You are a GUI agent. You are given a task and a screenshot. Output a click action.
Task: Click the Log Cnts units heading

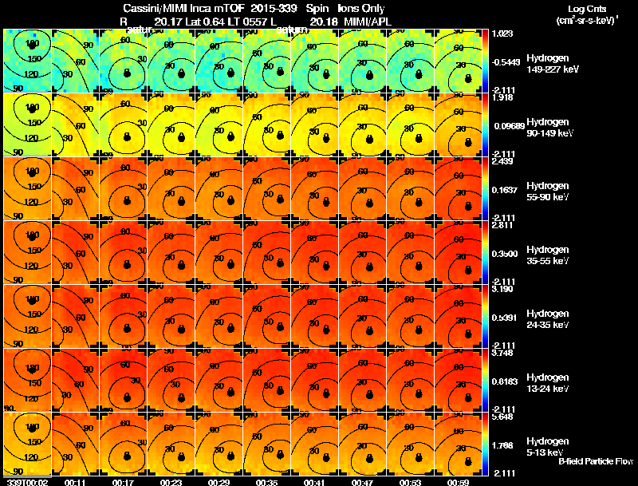click(x=587, y=9)
